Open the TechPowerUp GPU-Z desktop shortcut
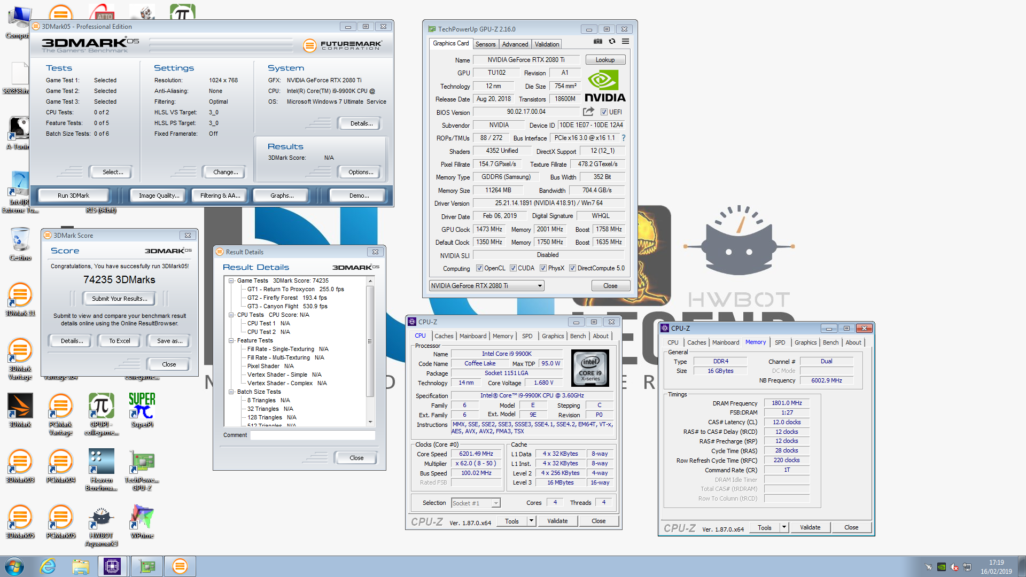The image size is (1026, 577). pos(142,470)
